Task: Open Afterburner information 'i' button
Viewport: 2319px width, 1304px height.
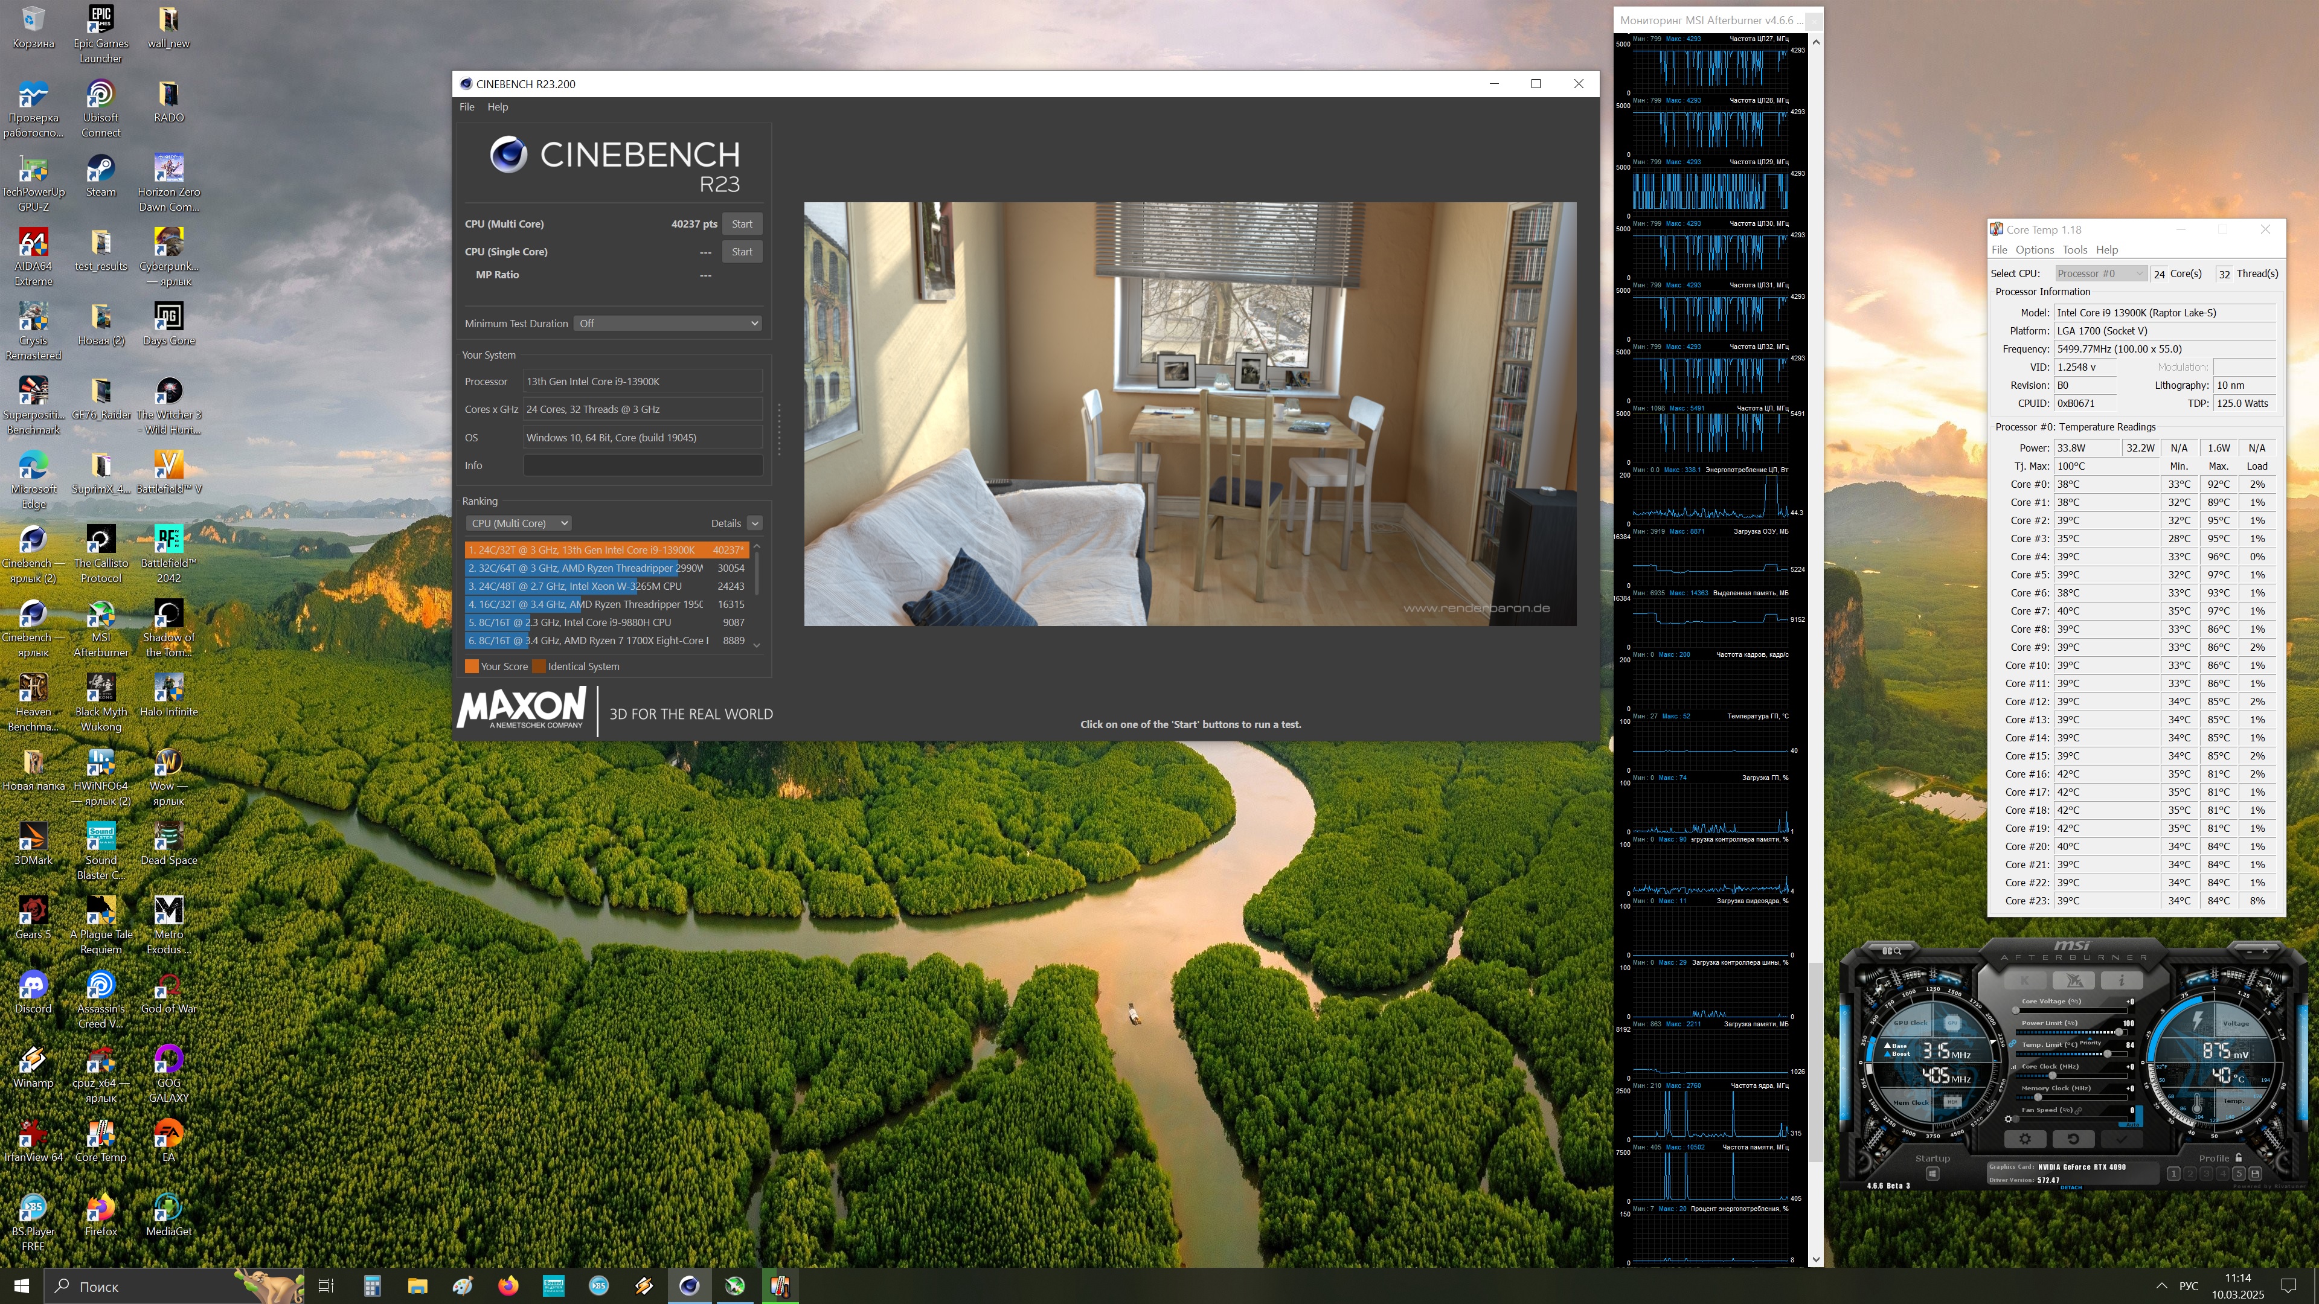Action: click(x=2122, y=980)
